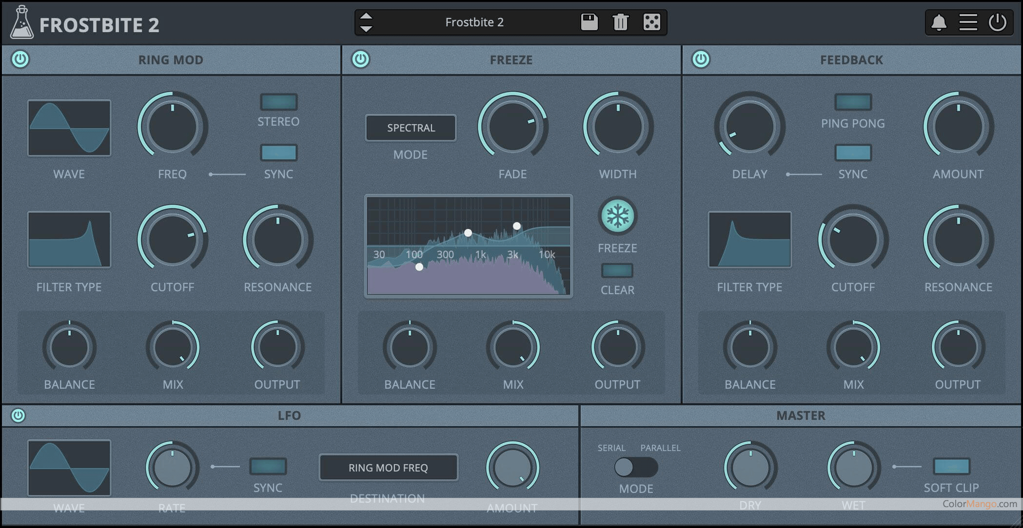Screen dimensions: 1023x528
Task: Open the Ring Mod wave shape selector
Action: click(x=69, y=128)
